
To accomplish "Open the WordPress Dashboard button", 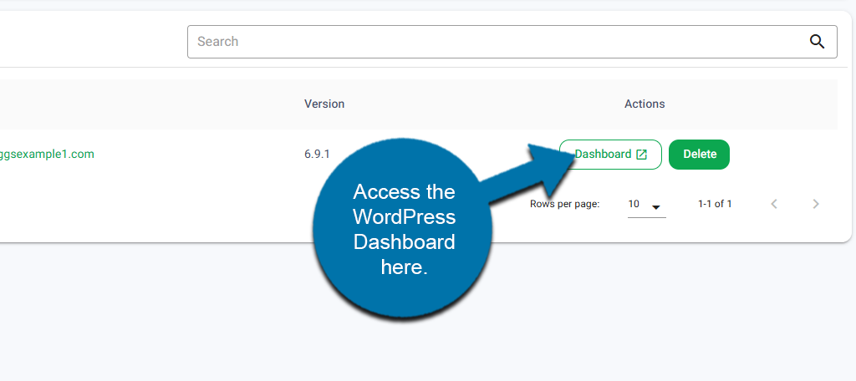I will pyautogui.click(x=609, y=155).
